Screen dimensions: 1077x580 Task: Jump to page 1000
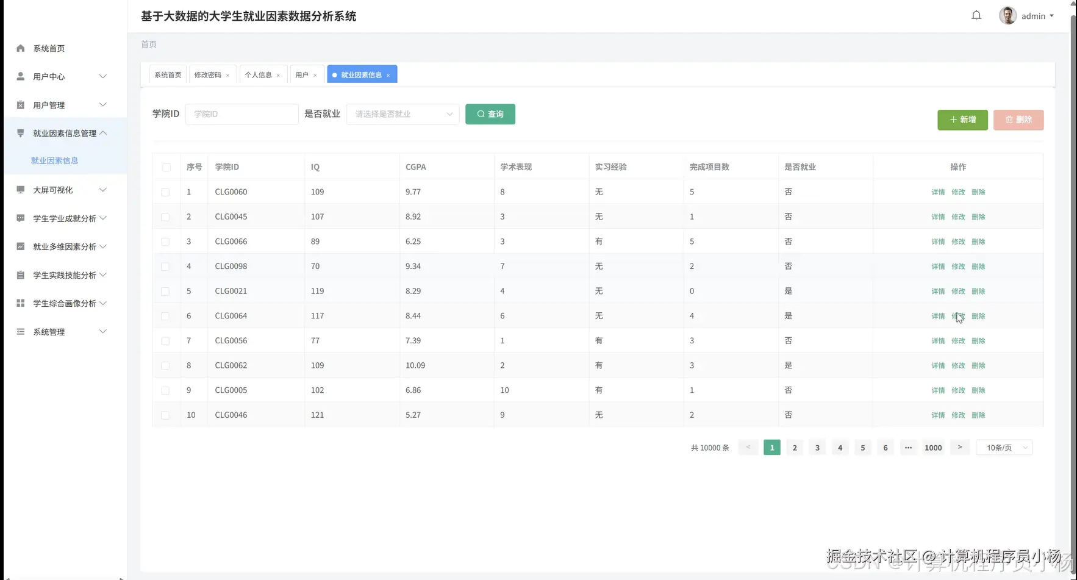pyautogui.click(x=933, y=448)
